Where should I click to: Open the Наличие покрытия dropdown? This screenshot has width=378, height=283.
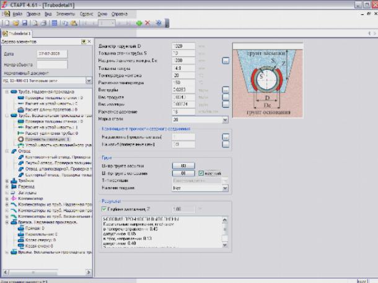coord(224,188)
